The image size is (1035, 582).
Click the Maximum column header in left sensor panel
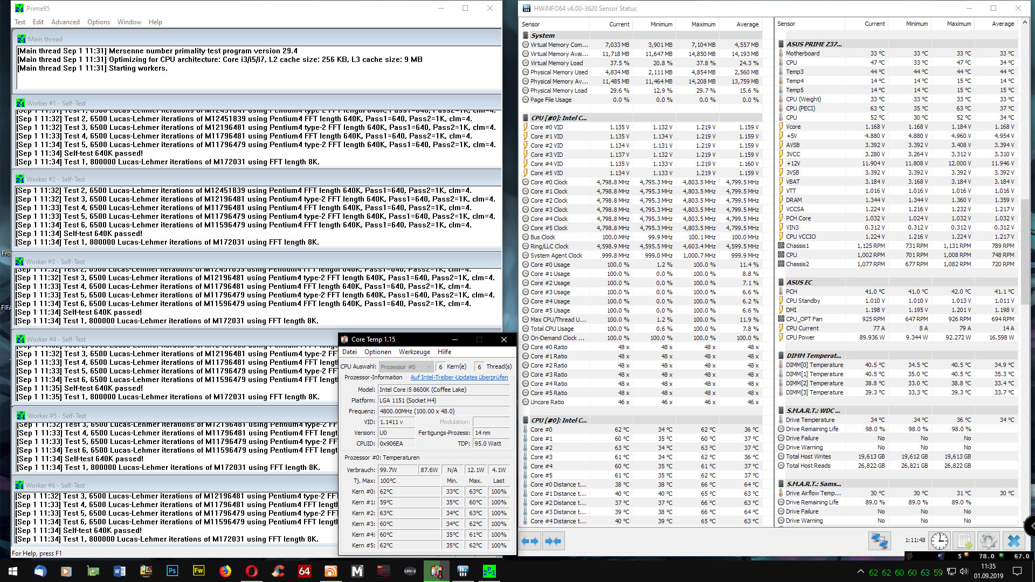click(703, 24)
